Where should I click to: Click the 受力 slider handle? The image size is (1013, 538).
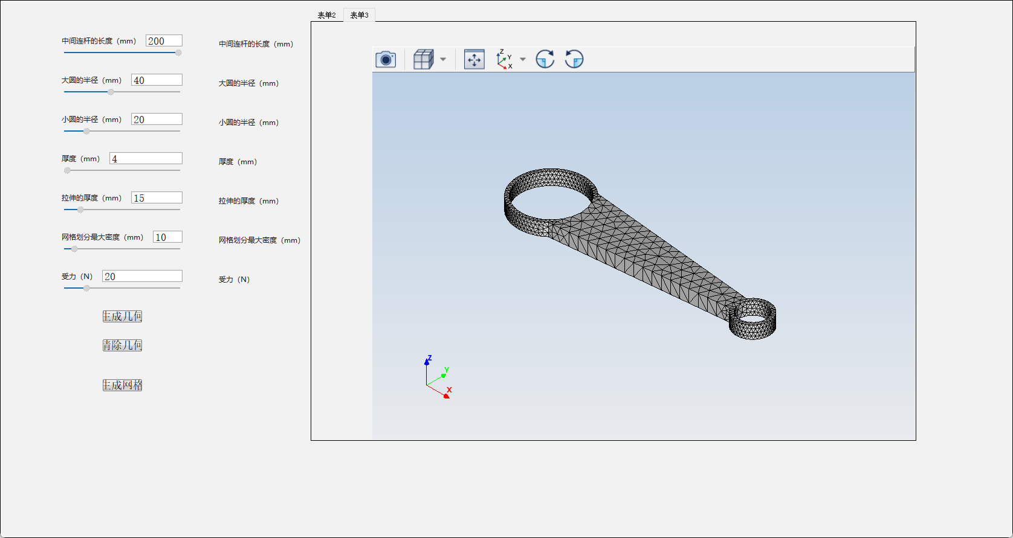[x=86, y=288]
